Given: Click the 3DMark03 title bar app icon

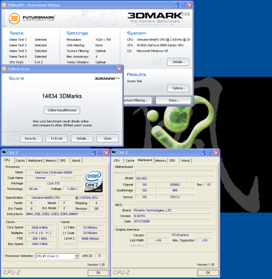Looking at the screenshot, I should [x=4, y=5].
